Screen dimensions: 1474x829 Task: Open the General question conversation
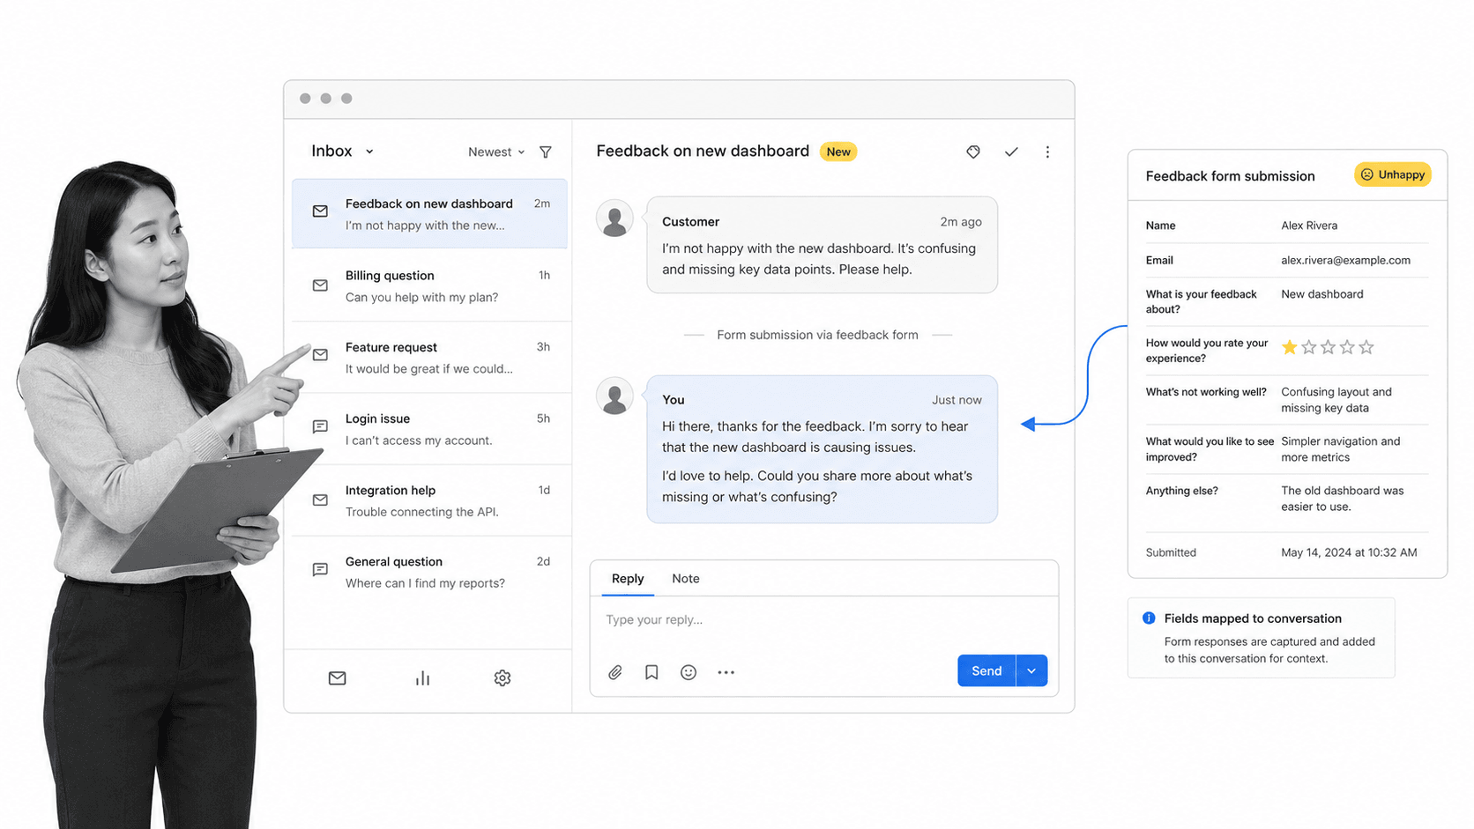pyautogui.click(x=430, y=572)
